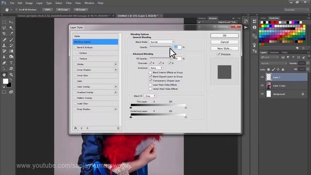Enable the Drop Shadow checkbox

pos(75,109)
